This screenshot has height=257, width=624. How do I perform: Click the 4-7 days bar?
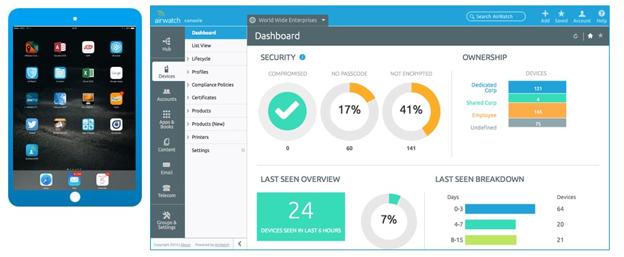click(490, 224)
